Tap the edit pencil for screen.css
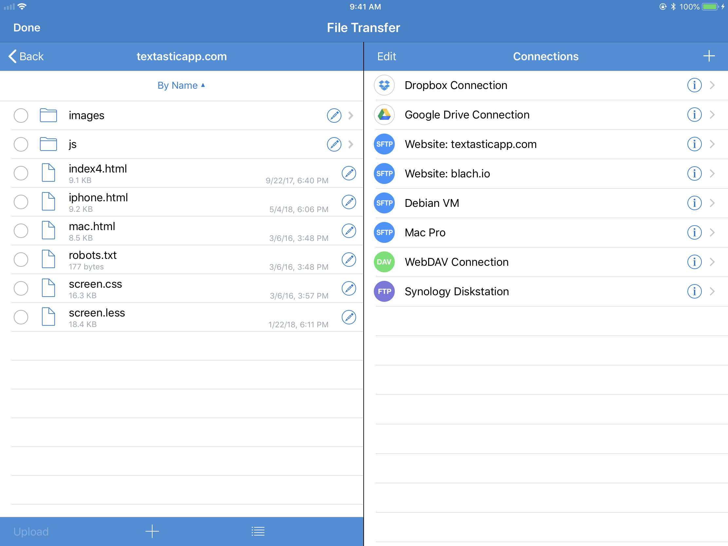 click(349, 288)
